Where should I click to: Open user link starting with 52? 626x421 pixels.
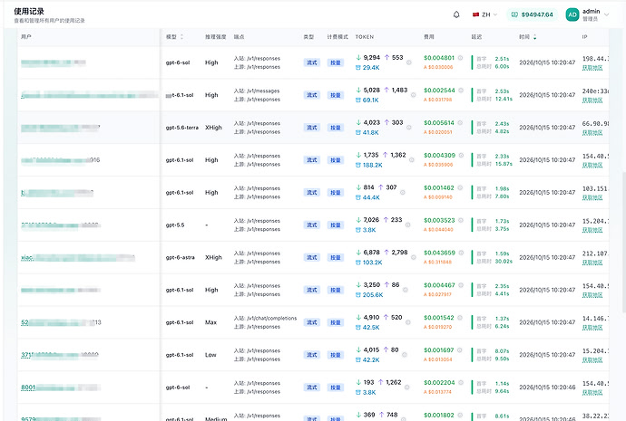(61, 322)
